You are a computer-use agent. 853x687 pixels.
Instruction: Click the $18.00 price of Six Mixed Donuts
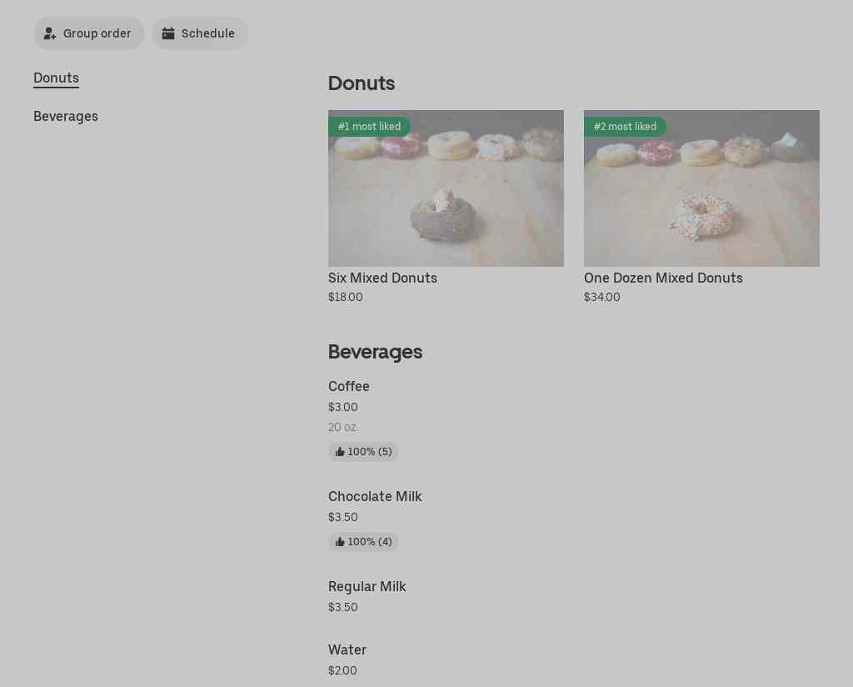346,298
